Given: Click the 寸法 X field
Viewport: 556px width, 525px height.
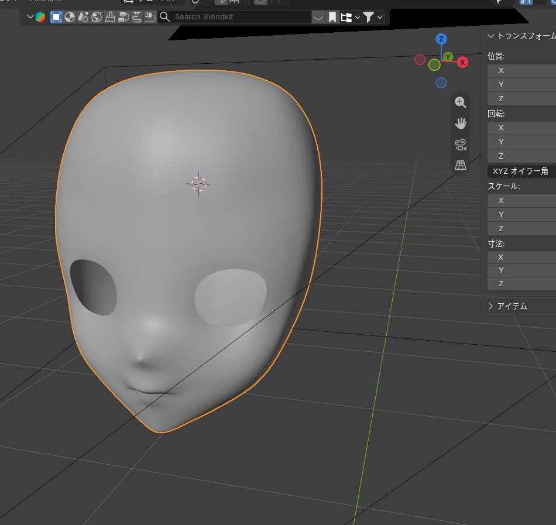Looking at the screenshot, I should coord(521,258).
